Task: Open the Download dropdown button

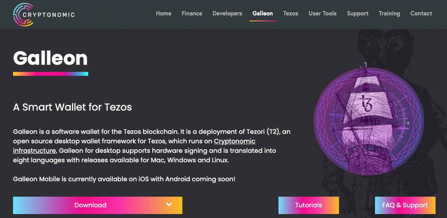Action: click(x=91, y=205)
